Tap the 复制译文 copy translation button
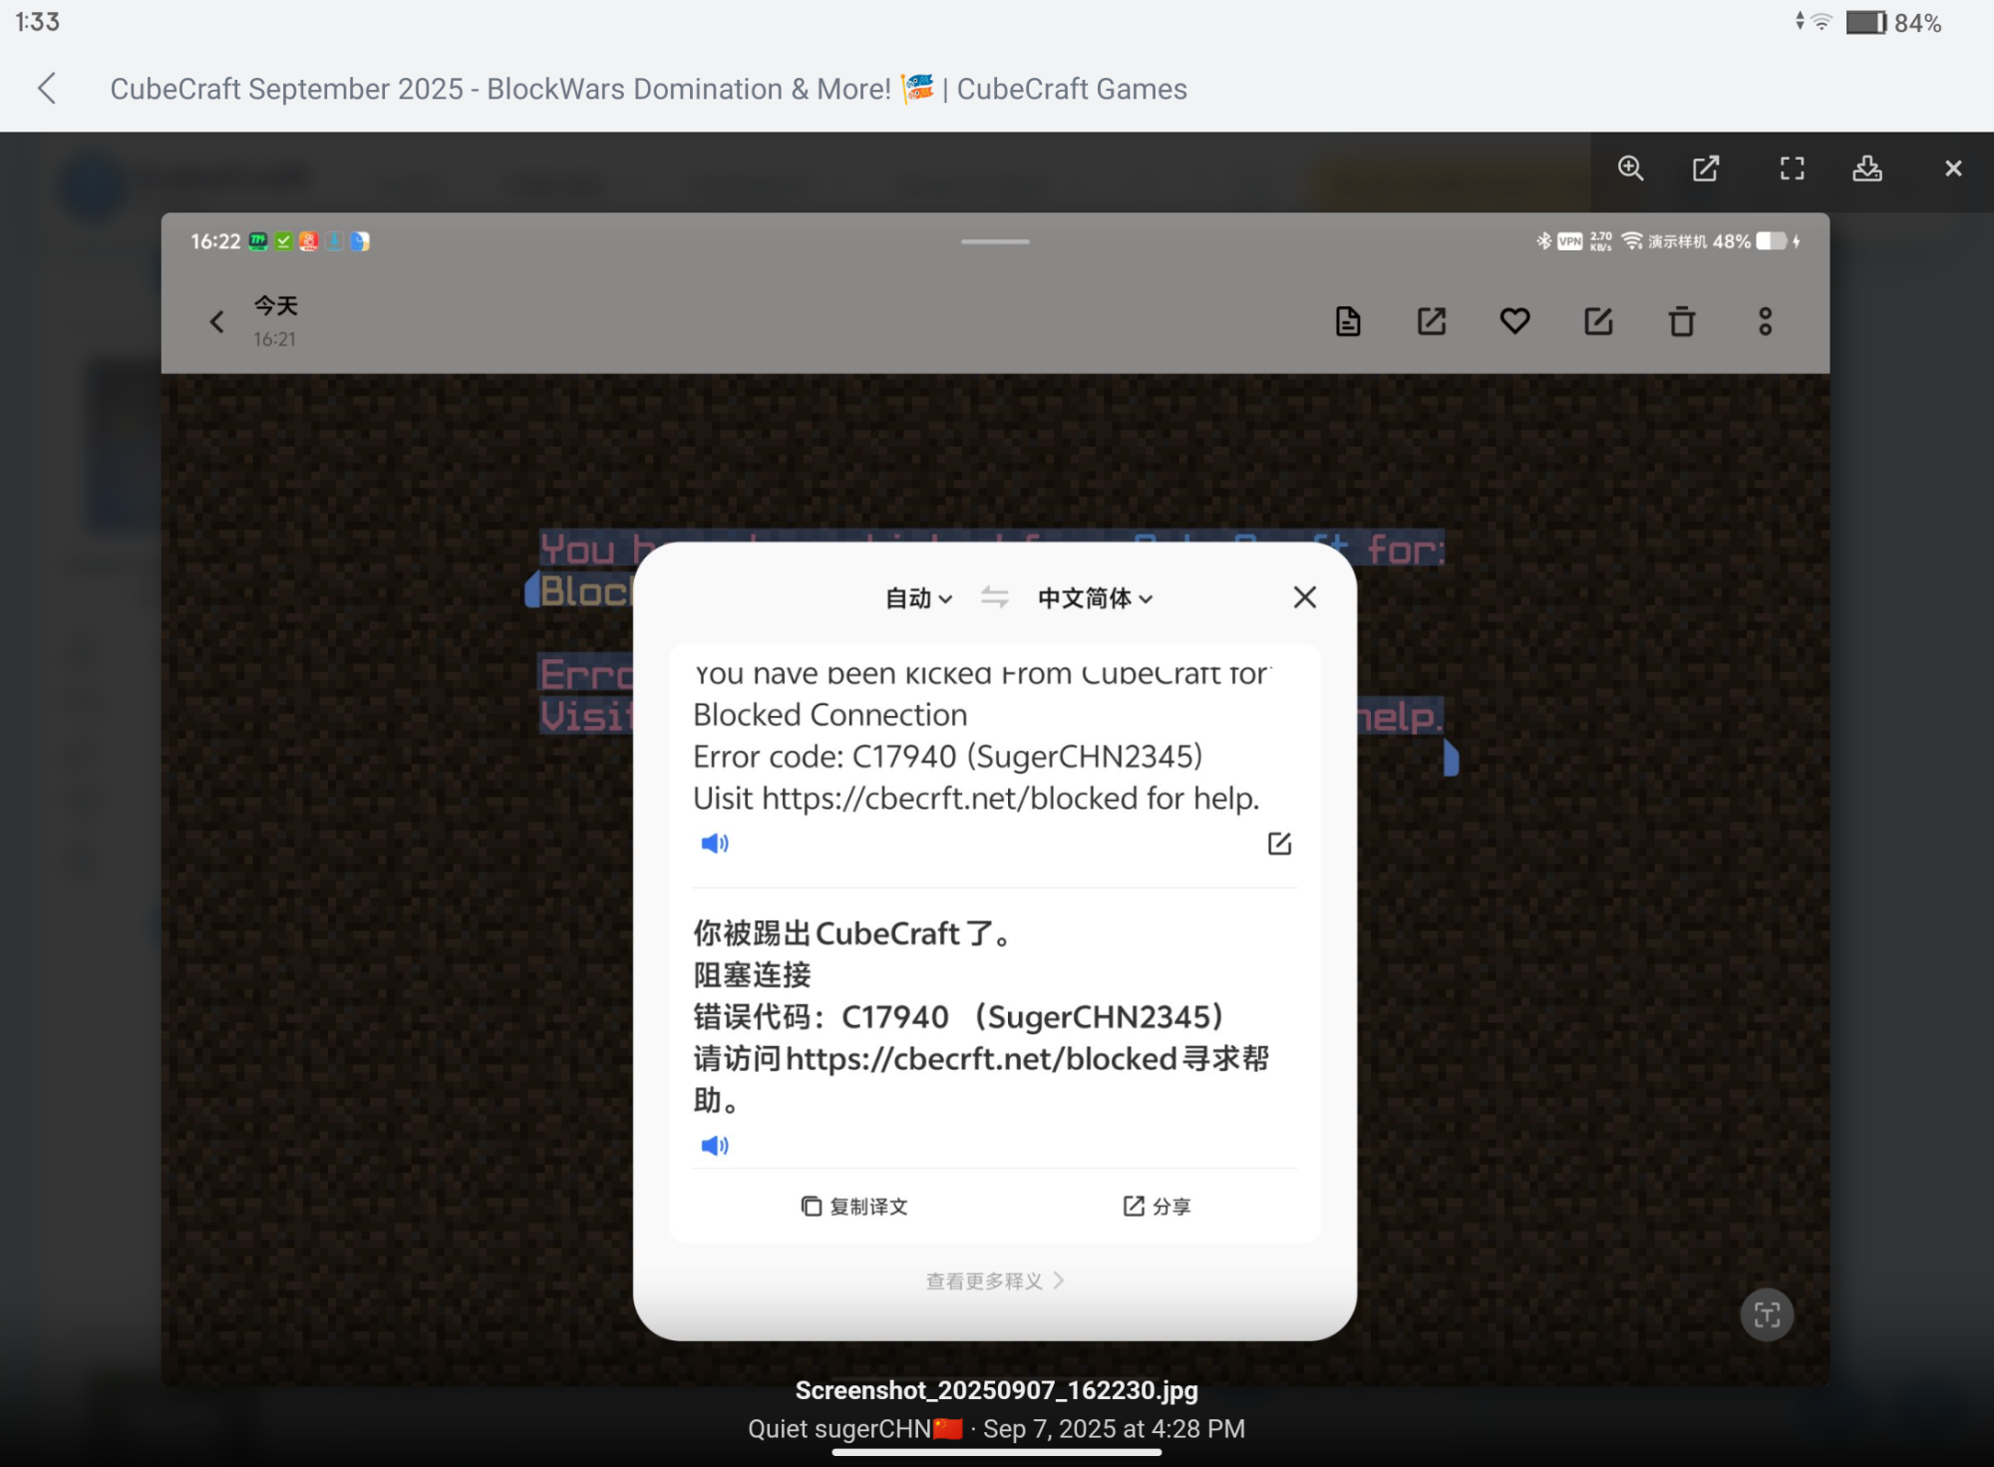The height and width of the screenshot is (1467, 1994). coord(854,1207)
